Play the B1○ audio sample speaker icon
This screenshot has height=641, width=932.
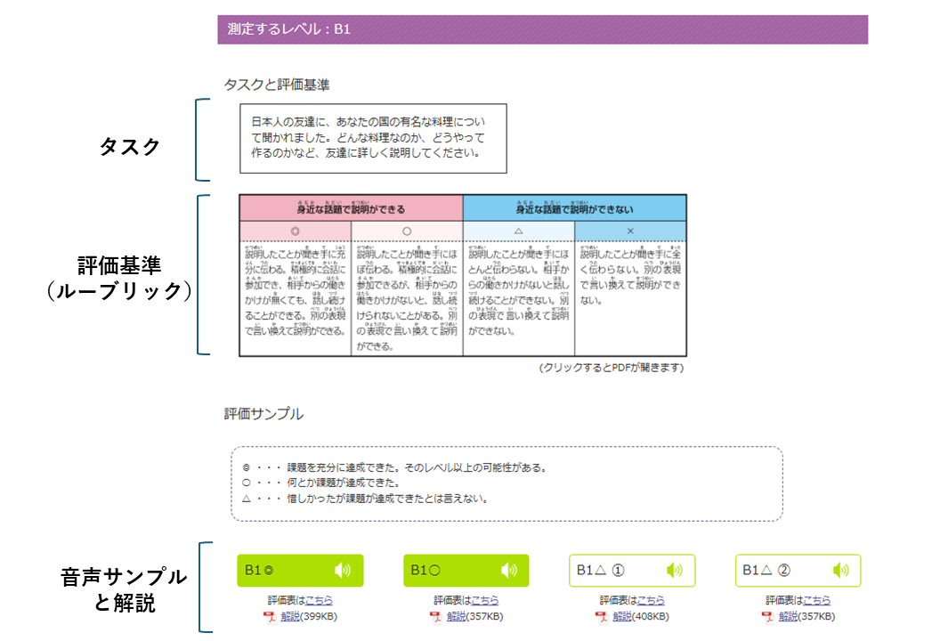(508, 571)
